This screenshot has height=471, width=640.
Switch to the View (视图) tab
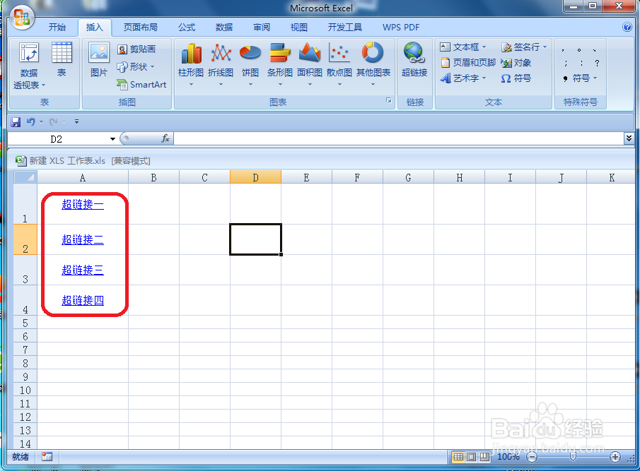click(298, 28)
